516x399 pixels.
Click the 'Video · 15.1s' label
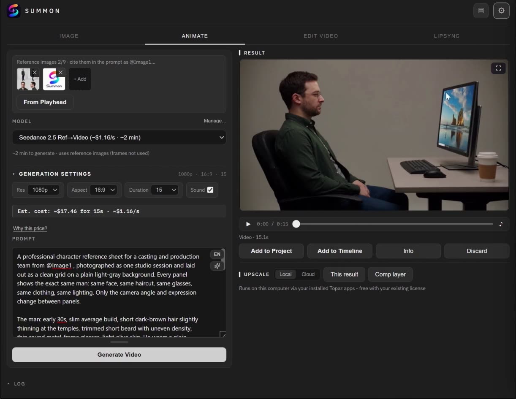pyautogui.click(x=254, y=237)
